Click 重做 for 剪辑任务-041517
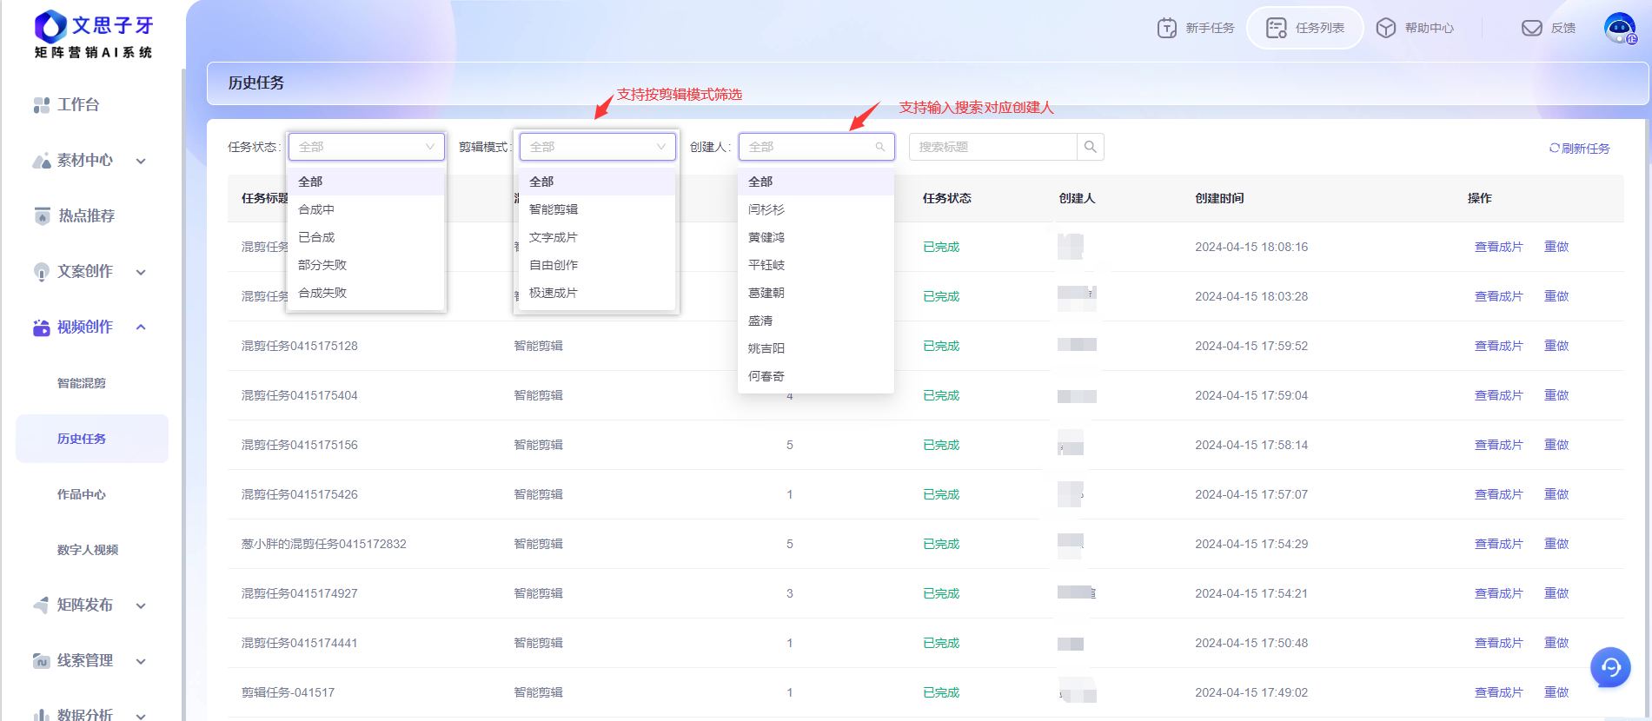Viewport: 1652px width, 721px height. pos(1556,692)
